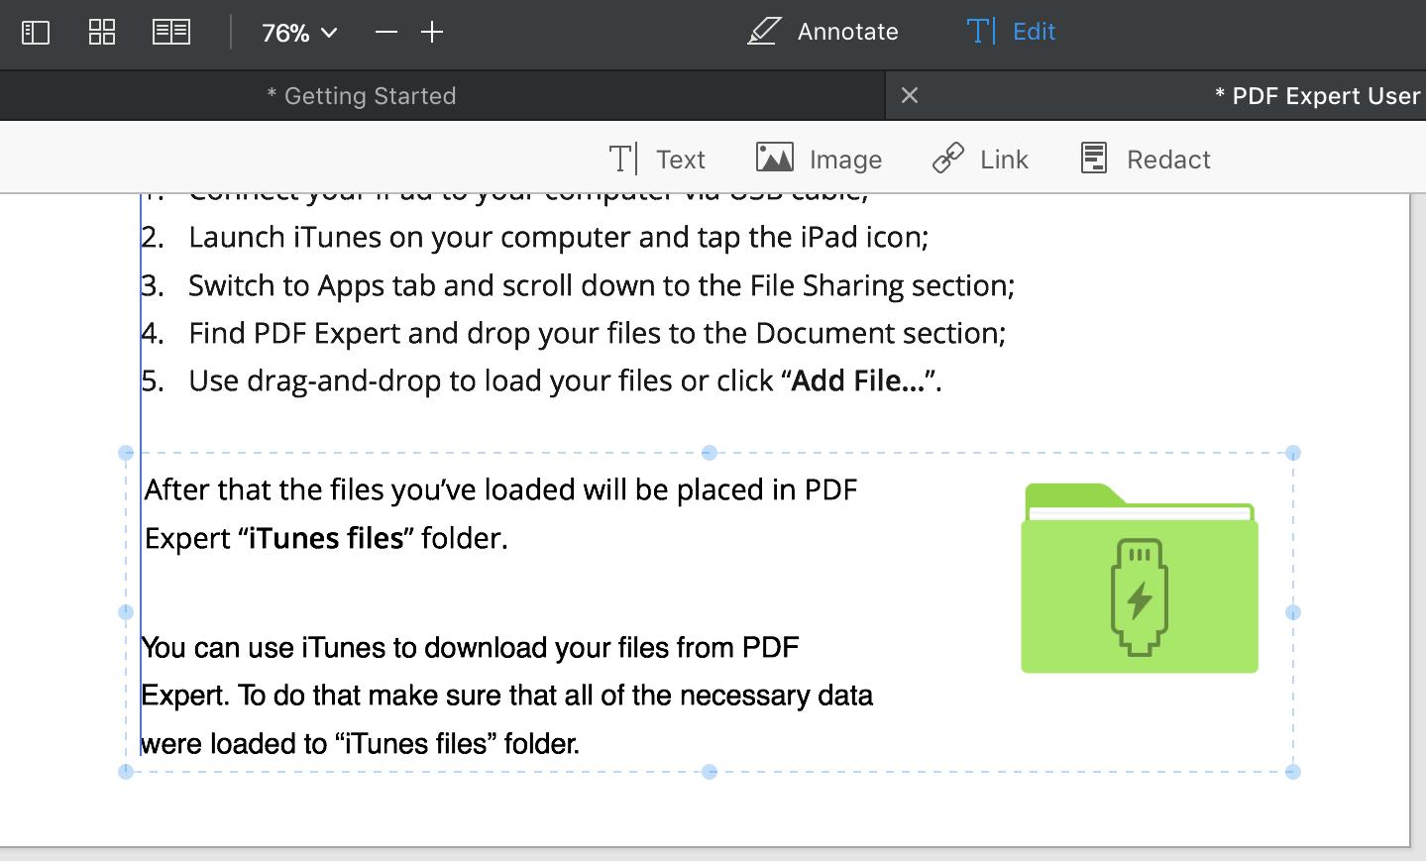Select the Text editing tool
This screenshot has width=1426, height=861.
[x=657, y=160]
